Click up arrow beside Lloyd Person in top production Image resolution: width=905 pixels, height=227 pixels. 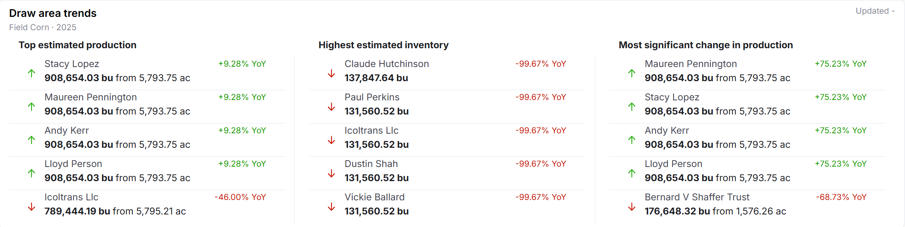click(x=31, y=173)
